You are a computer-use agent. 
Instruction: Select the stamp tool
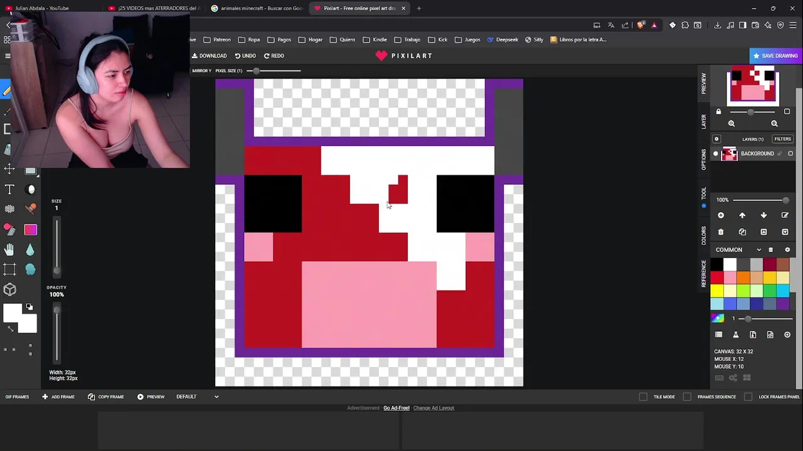[x=31, y=209]
